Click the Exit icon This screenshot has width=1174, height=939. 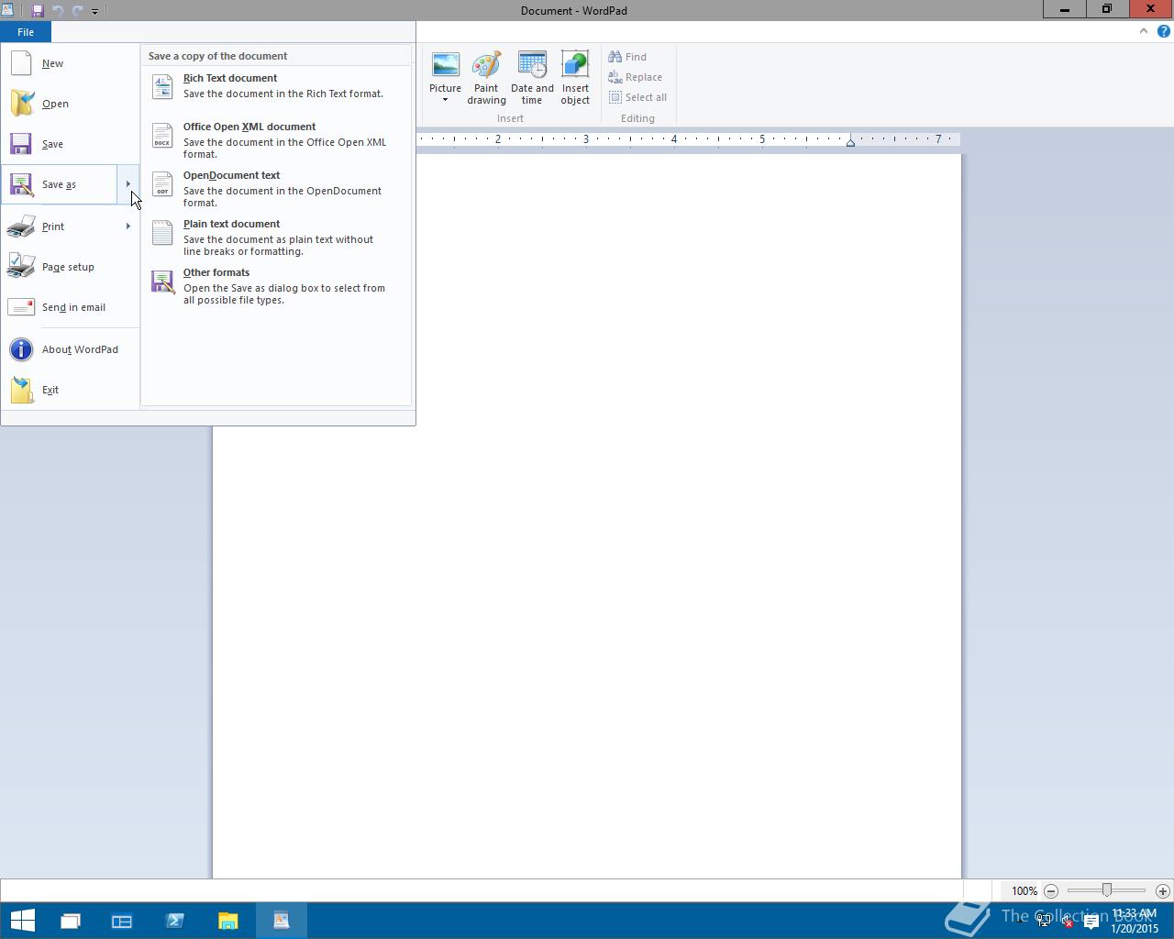(22, 390)
